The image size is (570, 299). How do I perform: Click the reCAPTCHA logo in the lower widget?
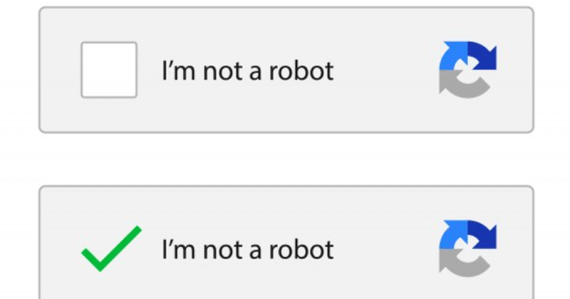click(x=467, y=248)
